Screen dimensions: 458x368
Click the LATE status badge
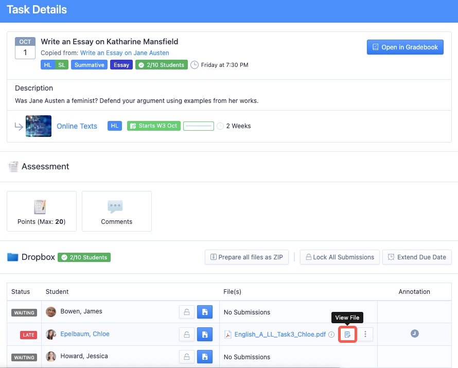[x=29, y=335]
